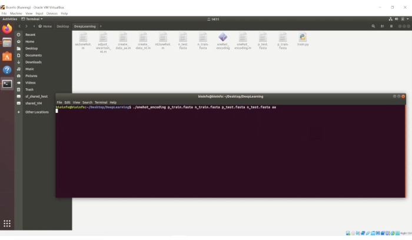The height and width of the screenshot is (240, 412).
Task: Click DeepLearning in the path bar
Action: [85, 26]
